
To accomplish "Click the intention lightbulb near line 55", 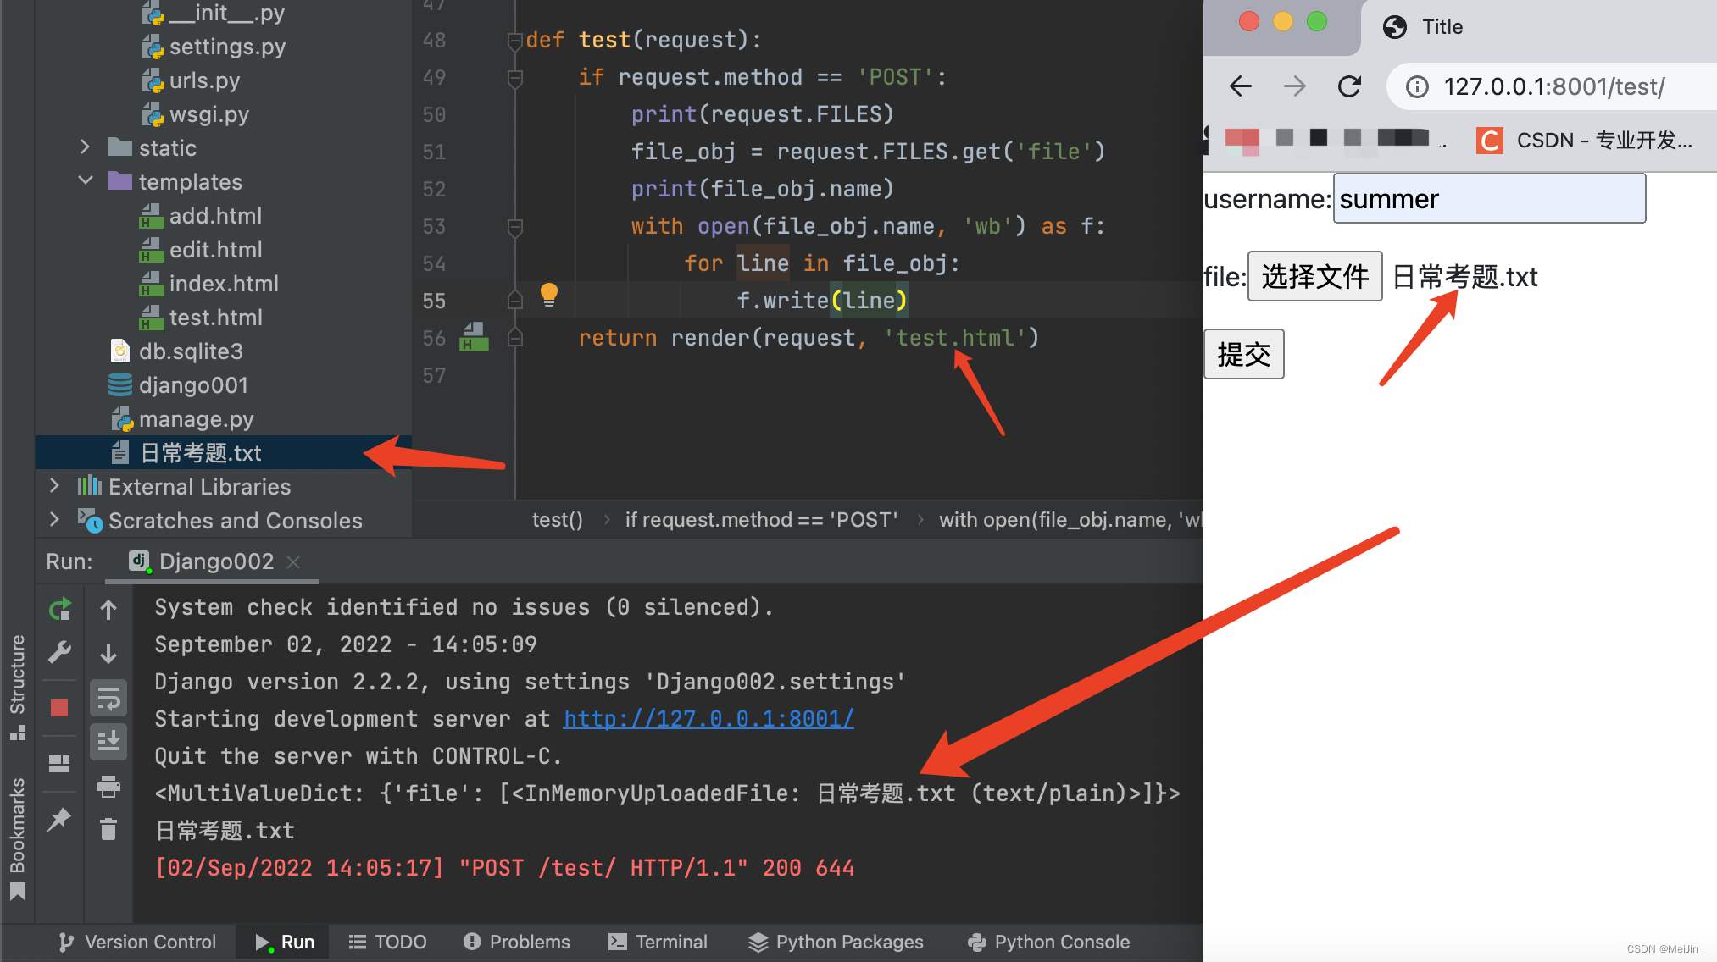I will pyautogui.click(x=548, y=296).
